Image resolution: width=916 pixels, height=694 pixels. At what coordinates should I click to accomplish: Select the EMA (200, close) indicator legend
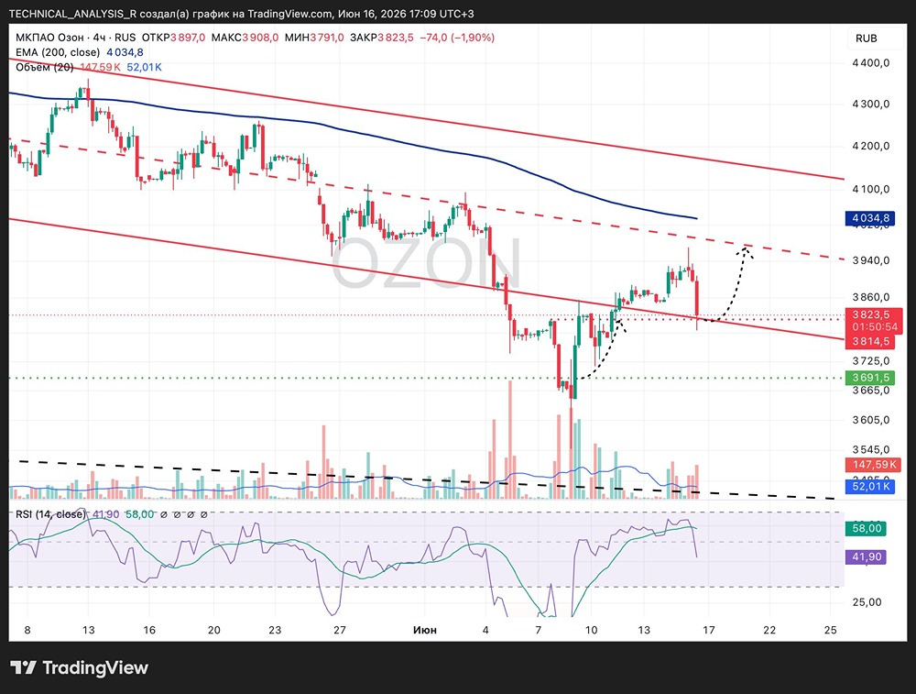tap(58, 52)
